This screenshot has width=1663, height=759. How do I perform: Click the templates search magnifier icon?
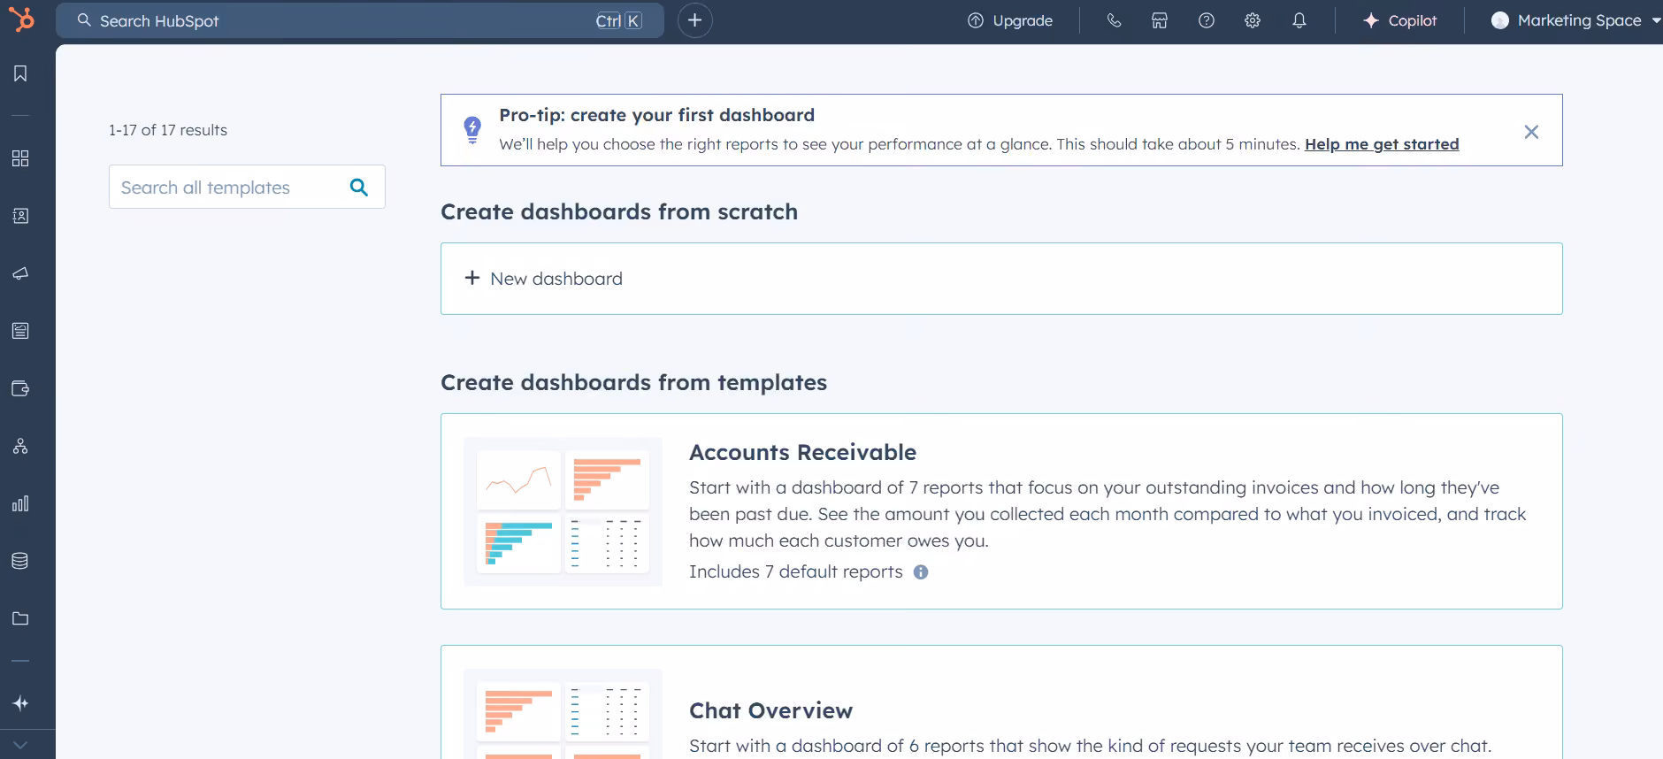(359, 187)
